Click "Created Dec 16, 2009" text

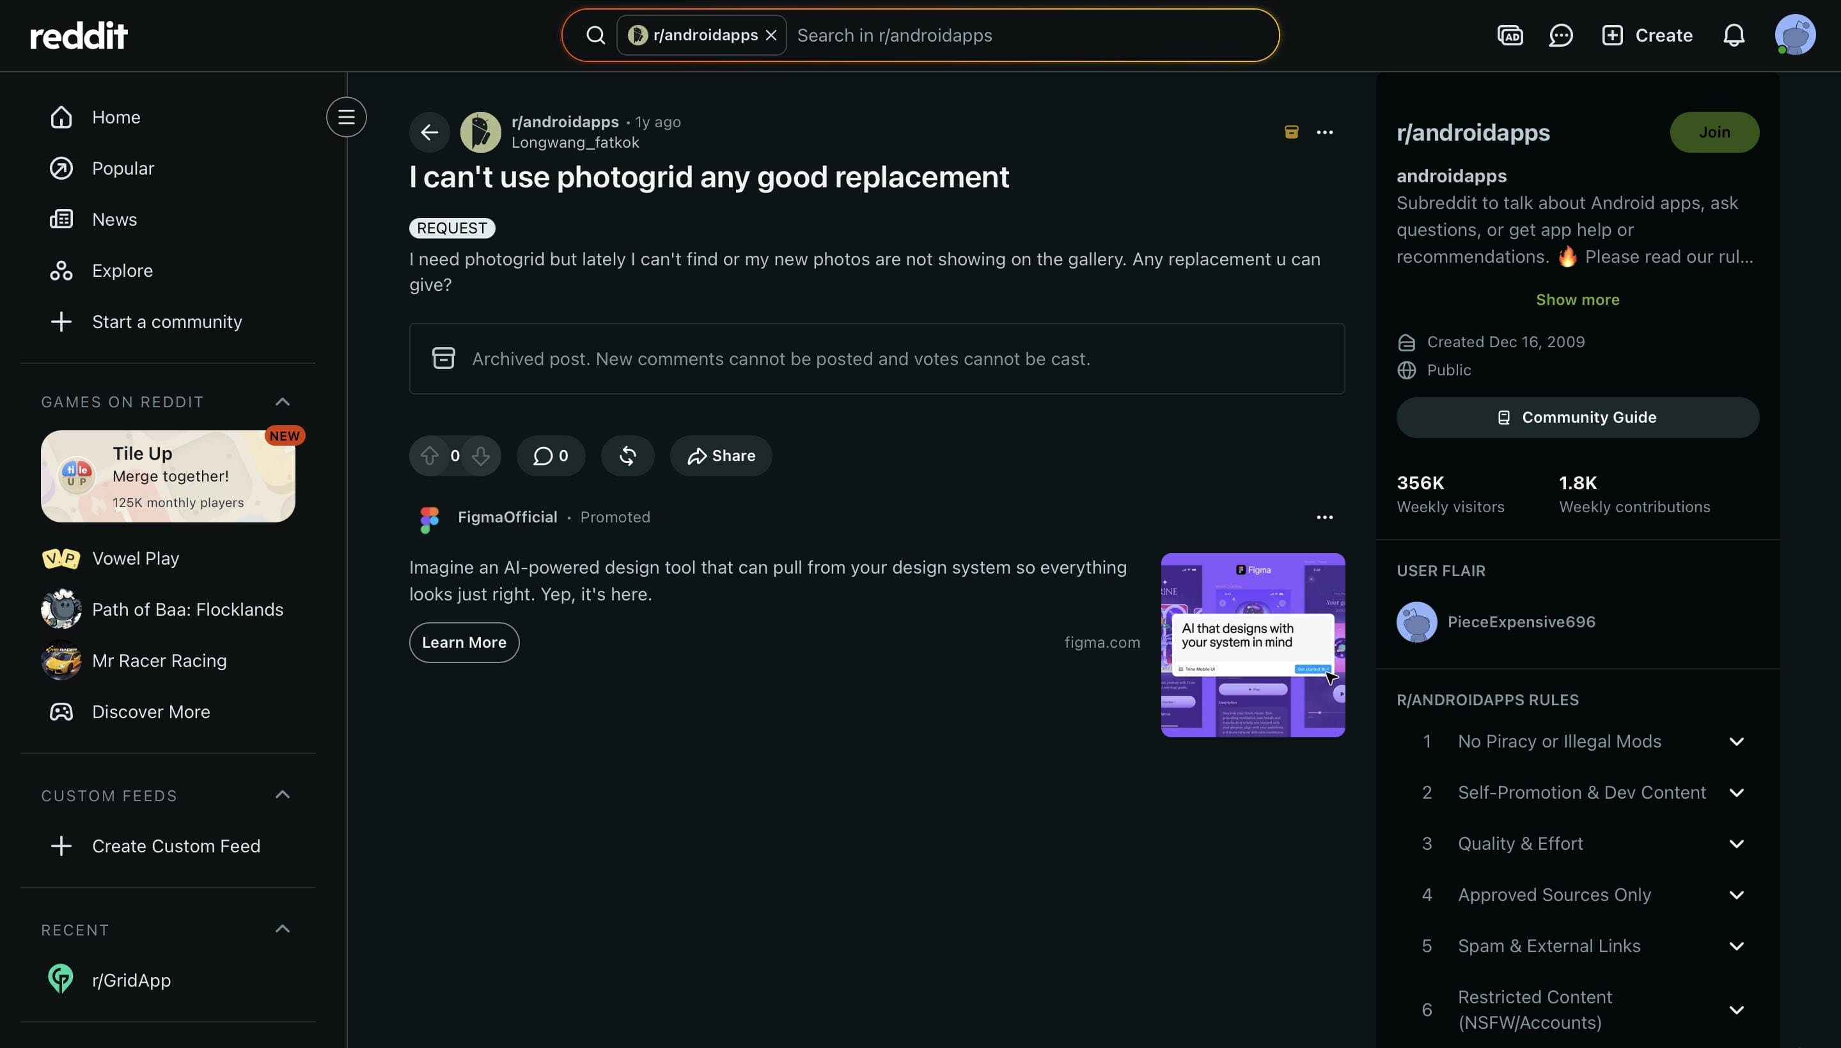tap(1506, 342)
